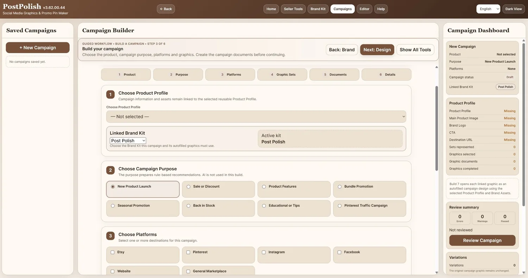Jump to step 2 Purpose

178,75
